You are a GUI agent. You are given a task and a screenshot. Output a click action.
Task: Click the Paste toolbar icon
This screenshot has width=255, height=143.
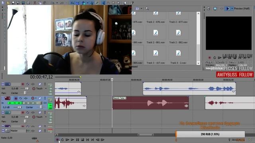tap(45, 3)
